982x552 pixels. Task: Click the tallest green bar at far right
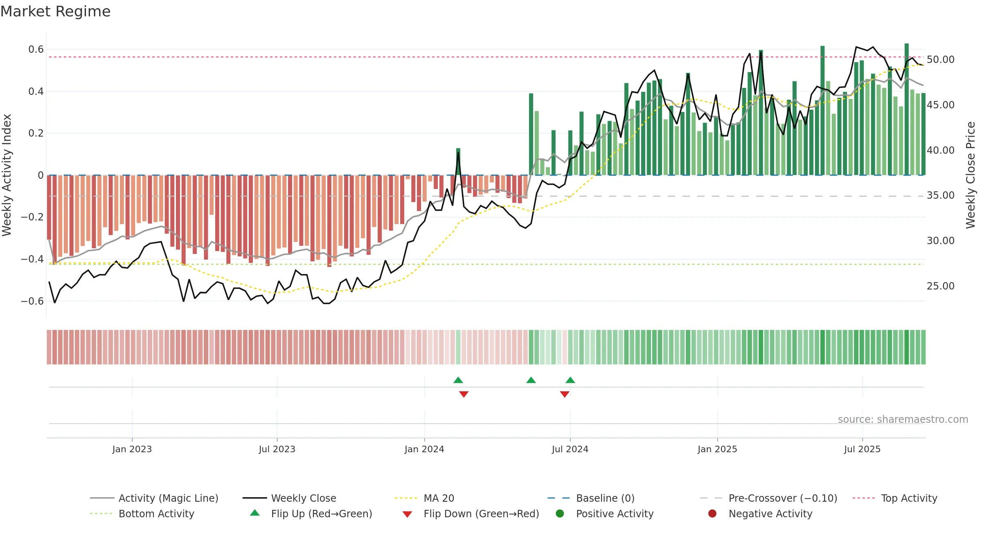907,109
